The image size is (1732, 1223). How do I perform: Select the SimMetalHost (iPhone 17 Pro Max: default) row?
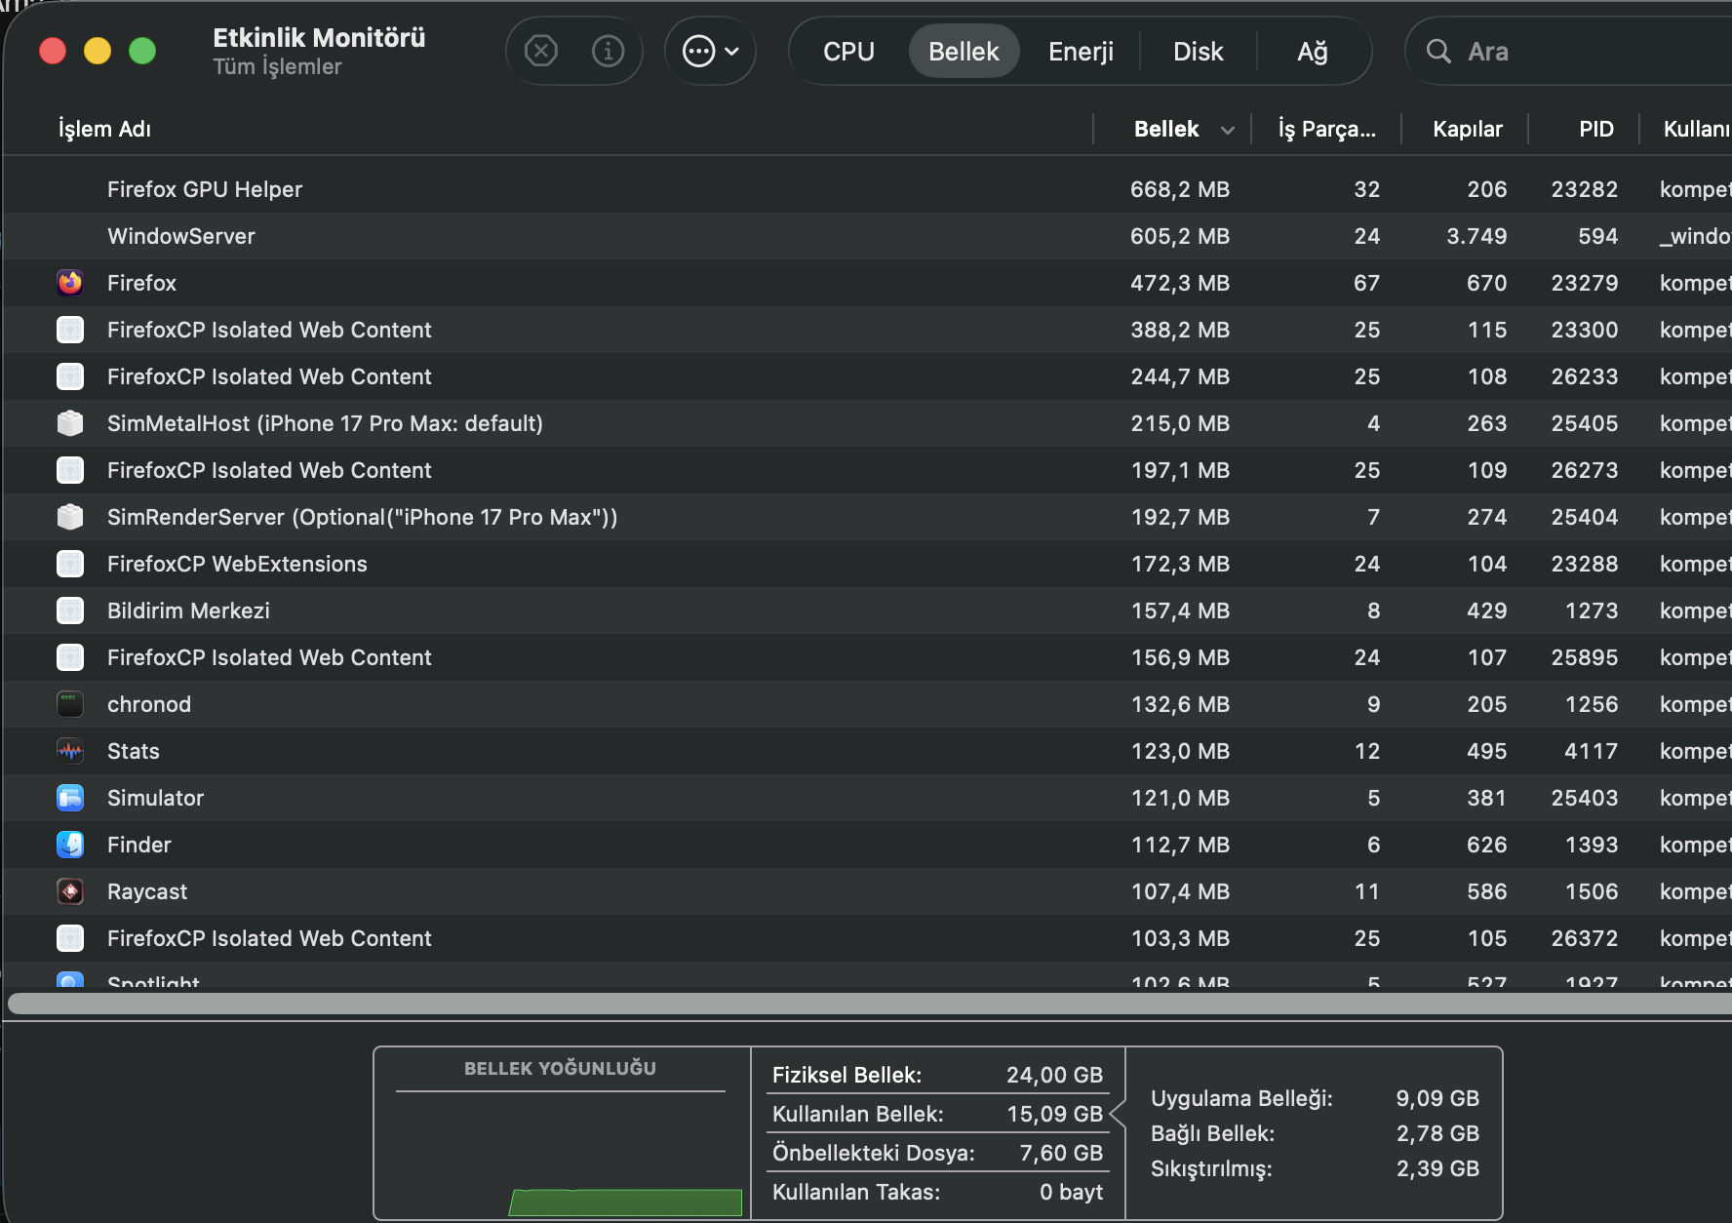click(867, 423)
